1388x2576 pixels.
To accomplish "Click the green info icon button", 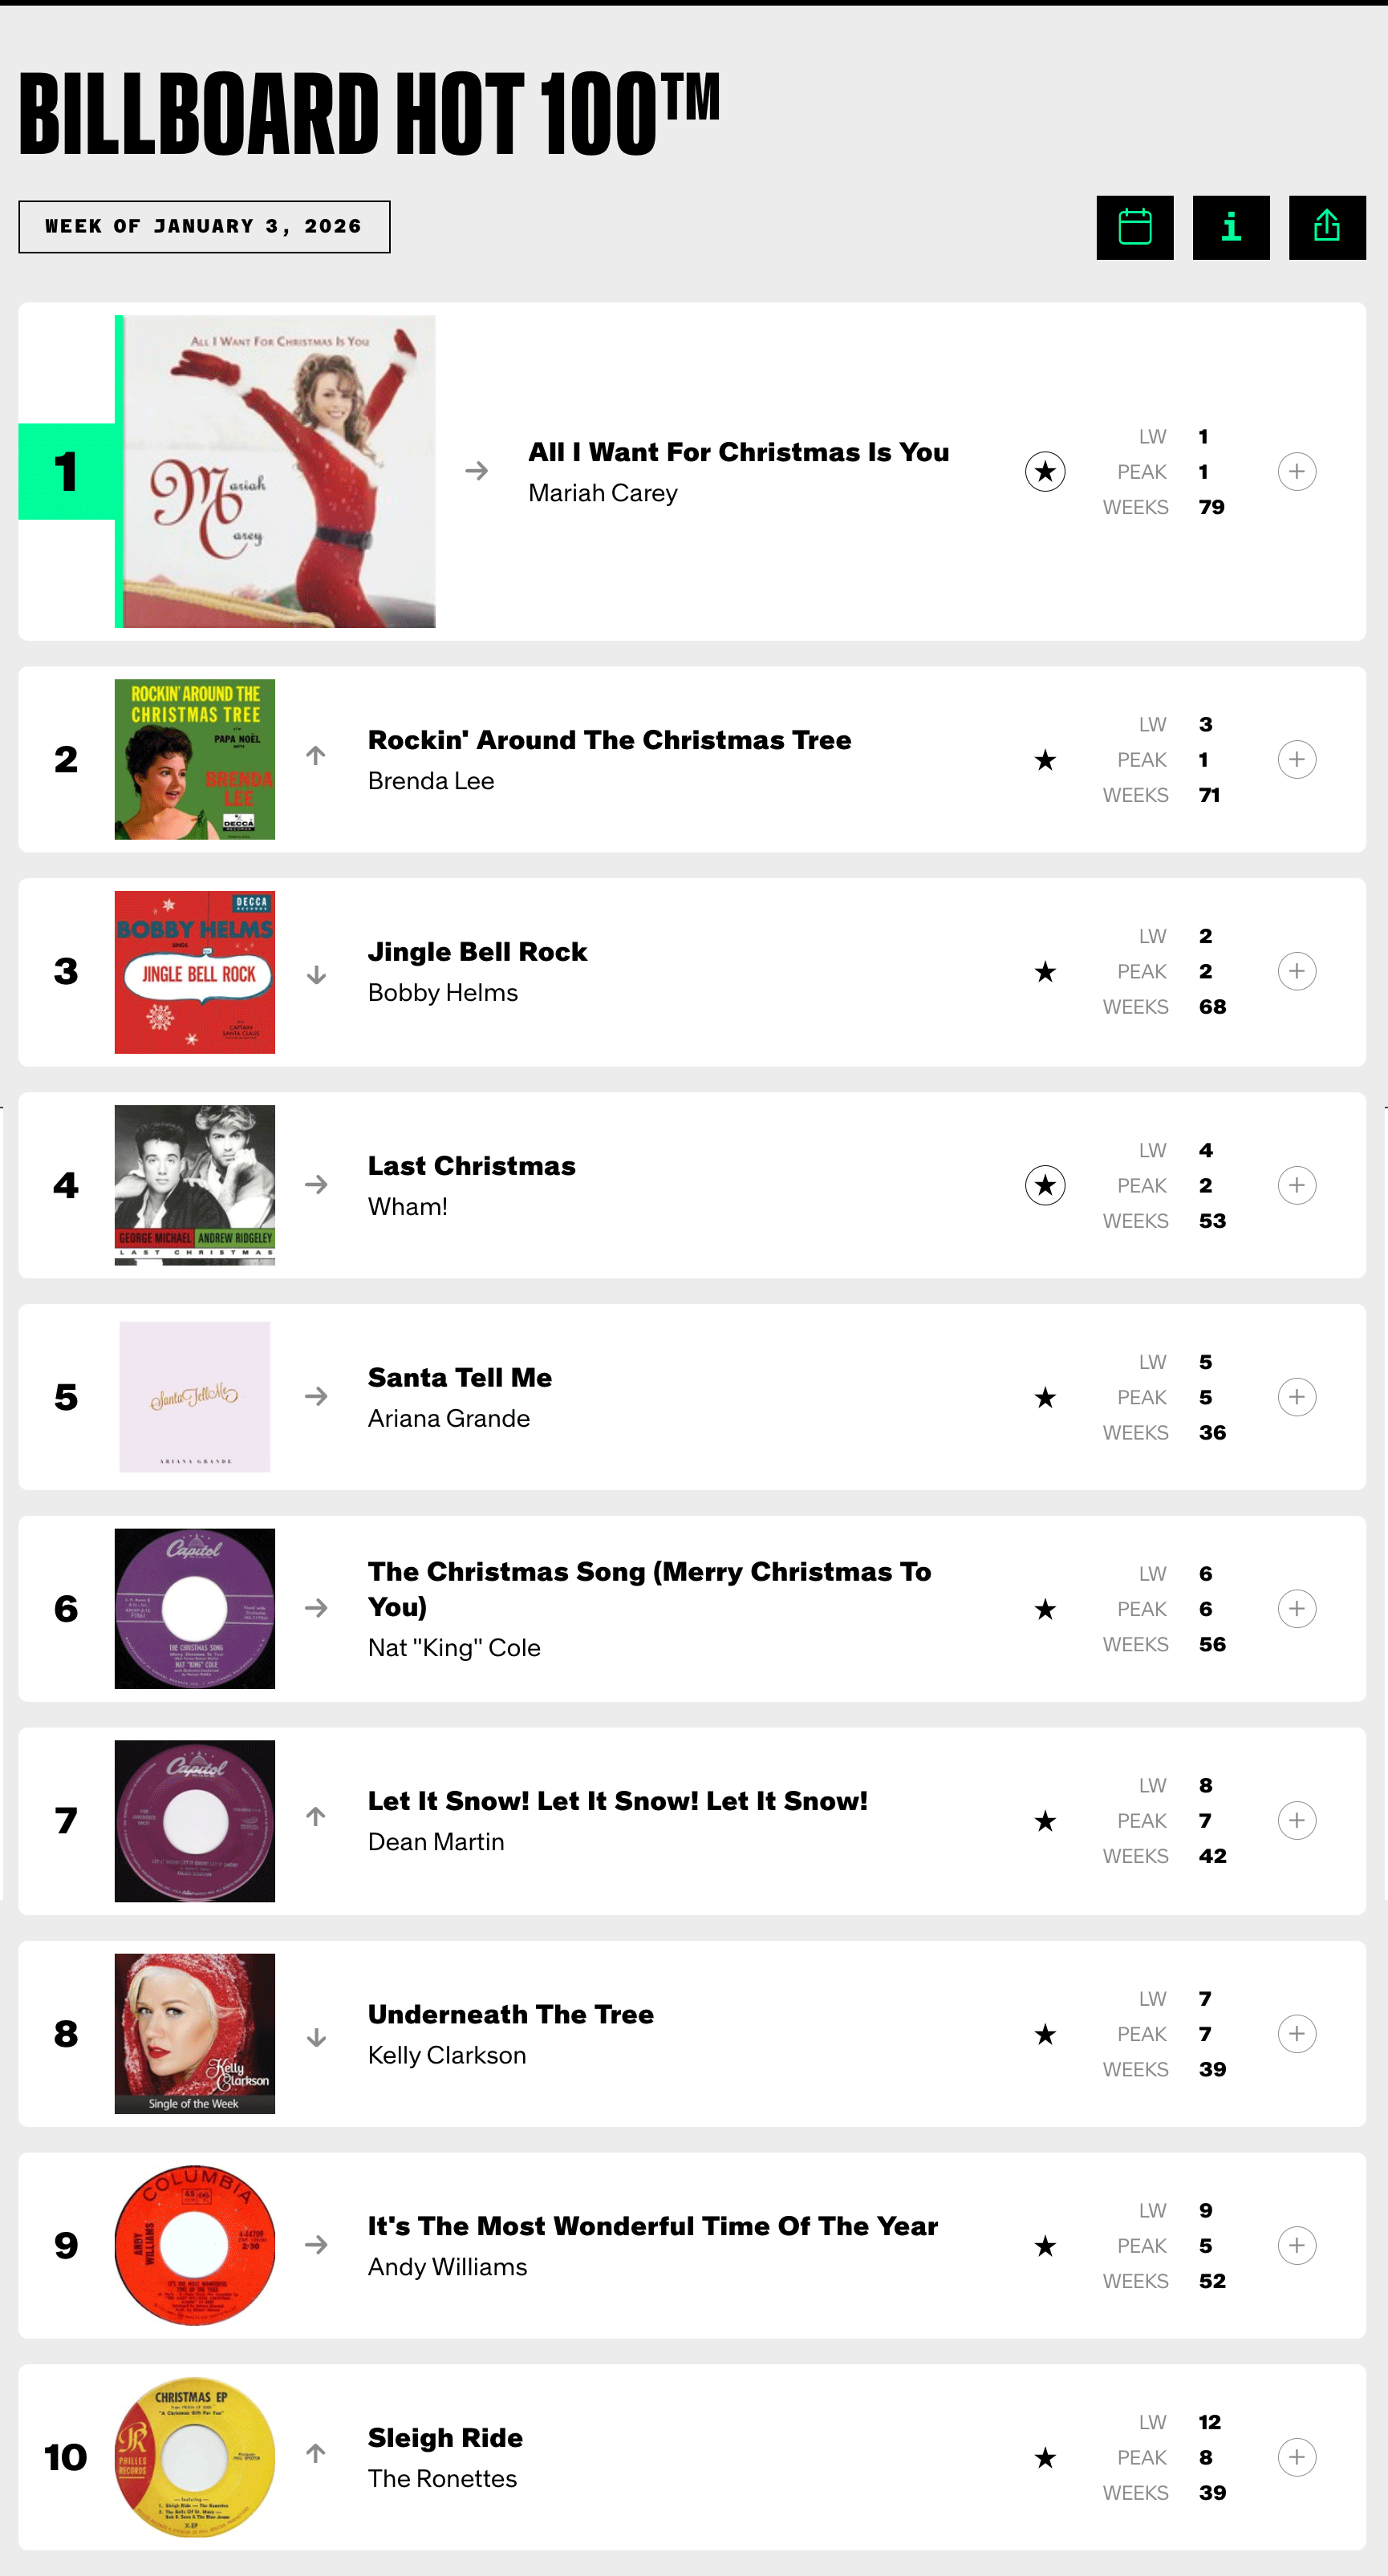I will 1230,227.
